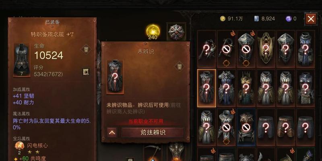Select the unidentified crowned gold armor item
This screenshot has width=322, height=161.
tap(246, 88)
